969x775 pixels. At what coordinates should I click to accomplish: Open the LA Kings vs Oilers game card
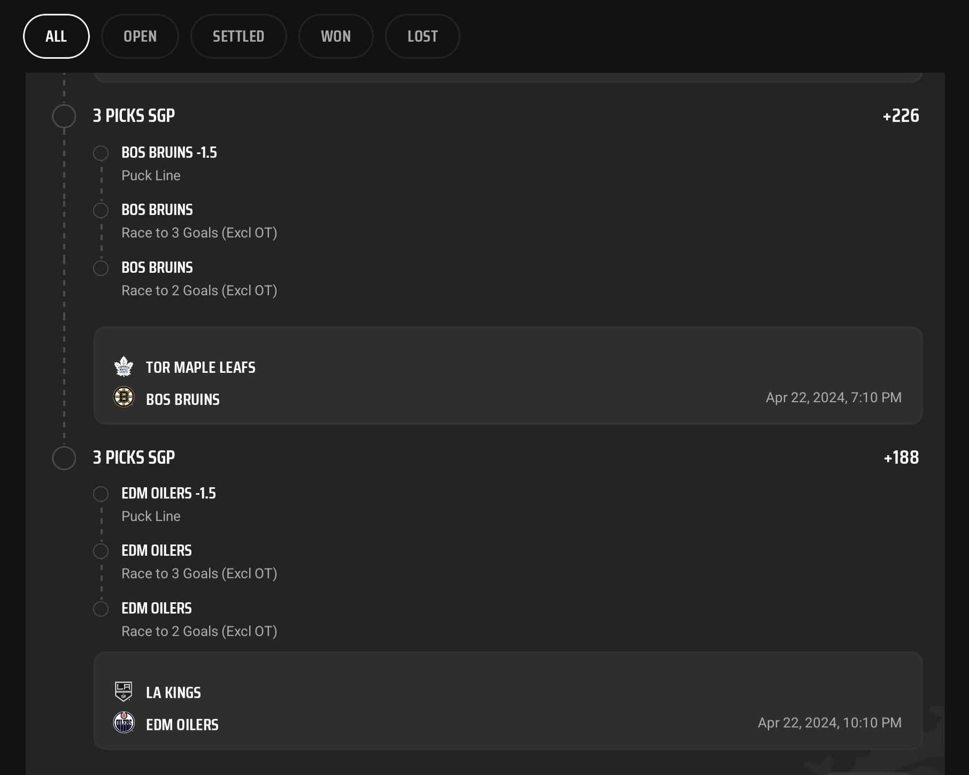click(508, 701)
